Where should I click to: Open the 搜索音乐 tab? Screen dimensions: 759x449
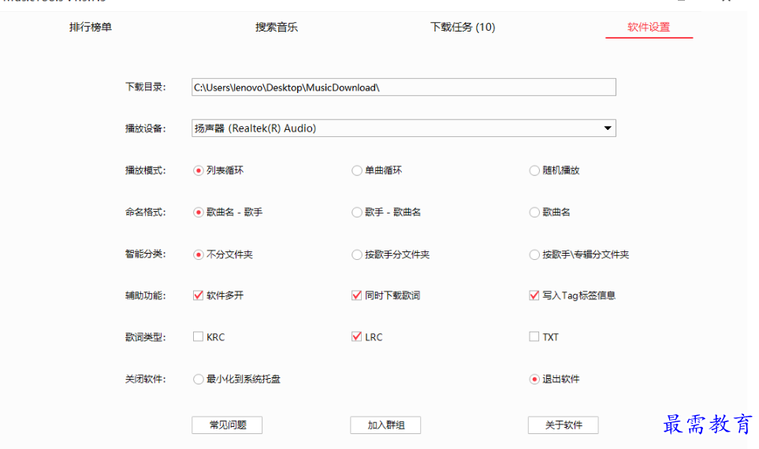[277, 27]
